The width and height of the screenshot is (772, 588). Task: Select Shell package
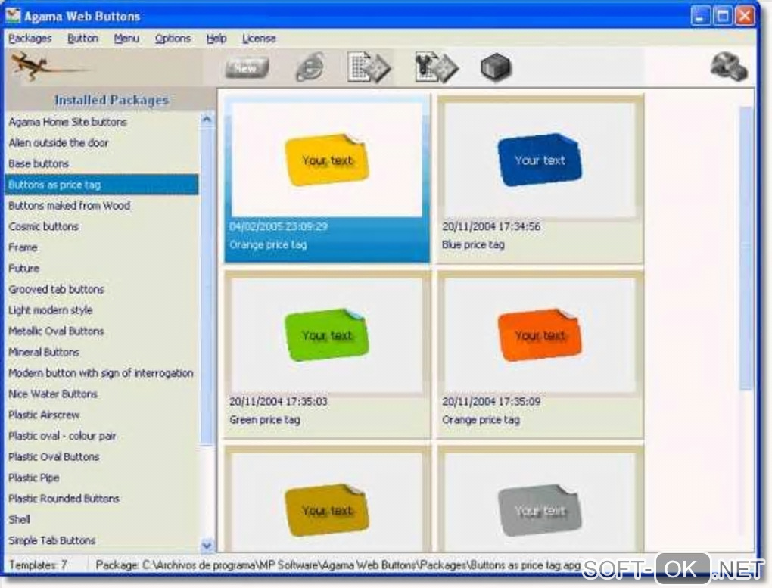102,520
